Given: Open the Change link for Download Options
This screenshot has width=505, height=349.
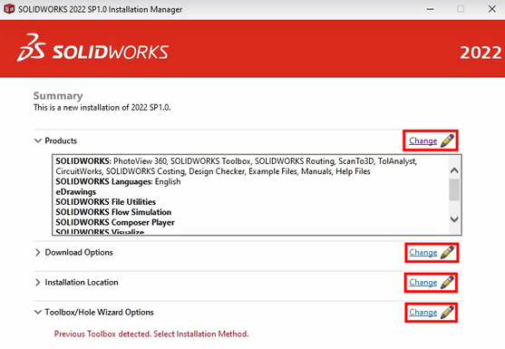Looking at the screenshot, I should [422, 252].
